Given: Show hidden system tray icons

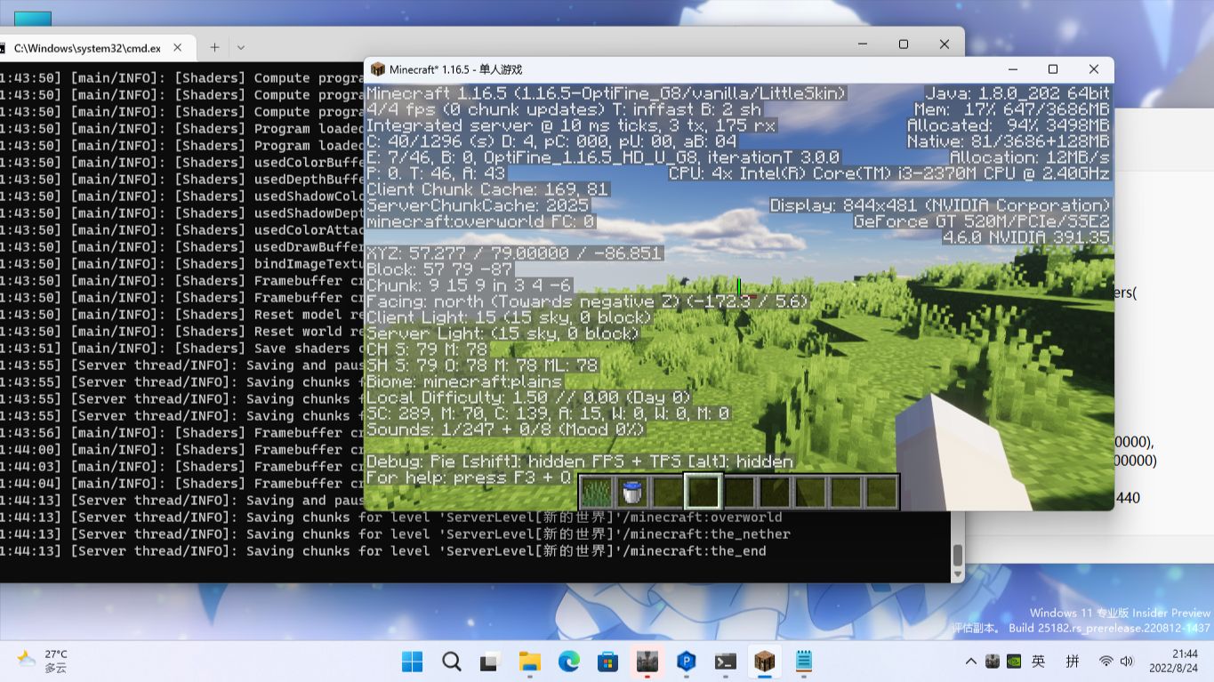Looking at the screenshot, I should click(x=971, y=662).
